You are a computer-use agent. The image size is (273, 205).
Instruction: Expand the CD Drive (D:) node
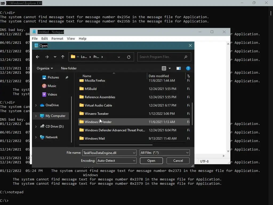36,127
